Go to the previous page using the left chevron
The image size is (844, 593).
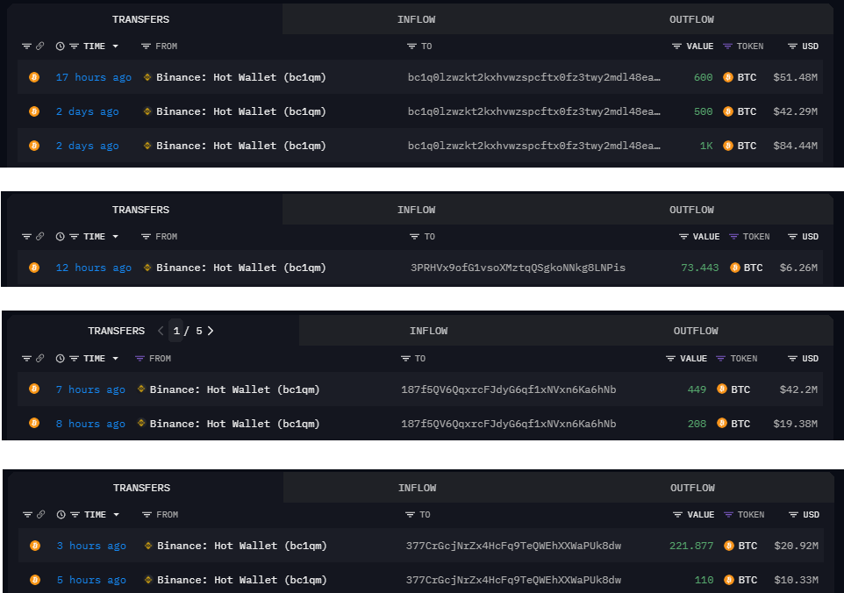[x=161, y=331]
